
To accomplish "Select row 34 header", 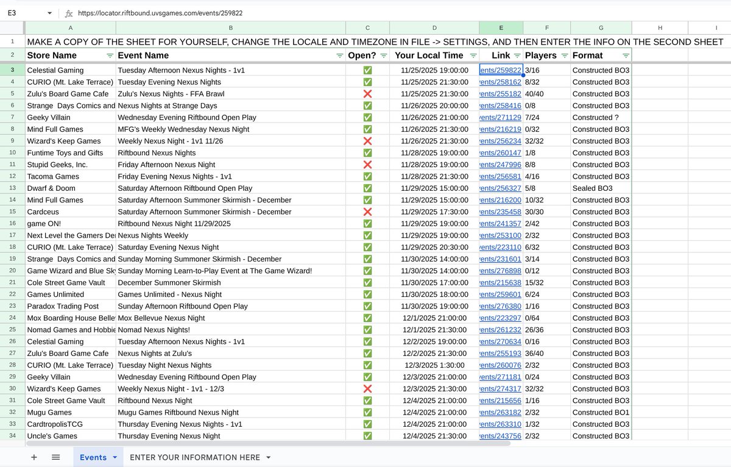I will click(12, 436).
